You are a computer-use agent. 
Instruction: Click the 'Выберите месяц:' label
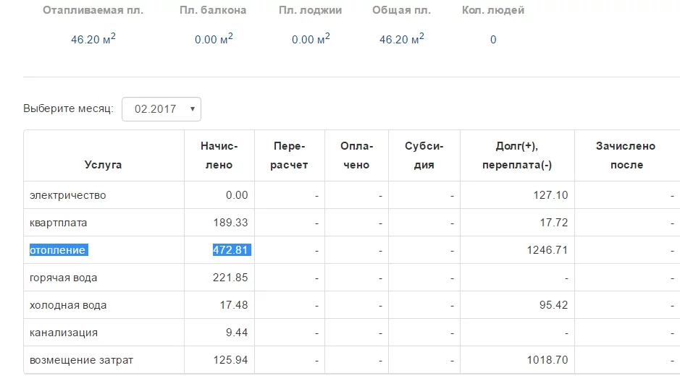[x=68, y=109]
